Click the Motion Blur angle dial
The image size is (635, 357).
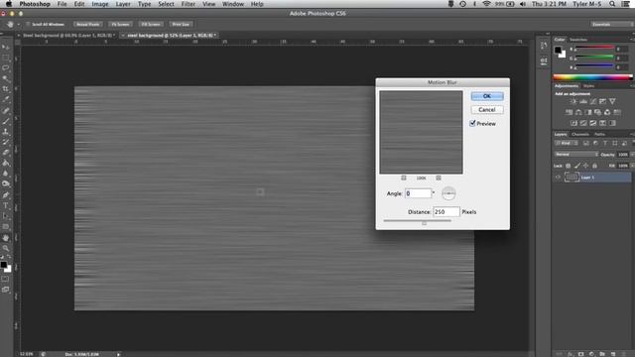448,193
